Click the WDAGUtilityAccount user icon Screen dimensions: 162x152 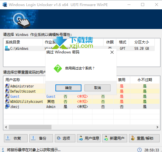[x=7, y=102]
